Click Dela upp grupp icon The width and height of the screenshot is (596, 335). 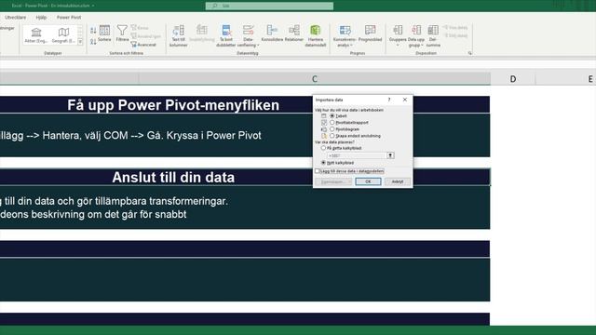point(416,30)
